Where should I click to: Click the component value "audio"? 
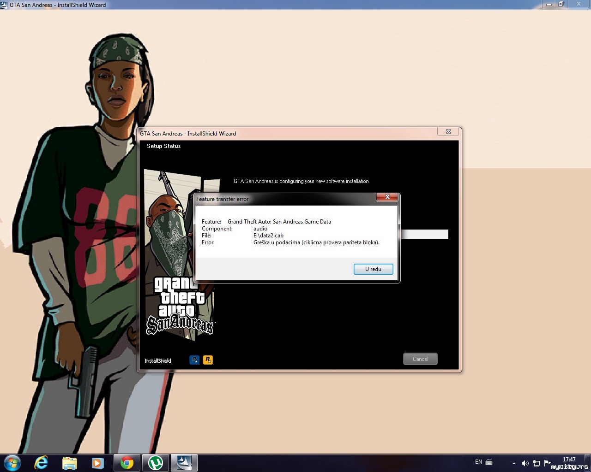(x=260, y=229)
